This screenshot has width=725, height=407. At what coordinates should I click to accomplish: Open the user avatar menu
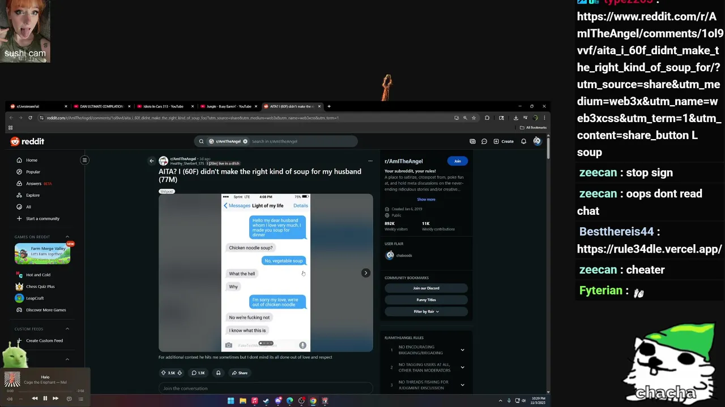point(537,141)
